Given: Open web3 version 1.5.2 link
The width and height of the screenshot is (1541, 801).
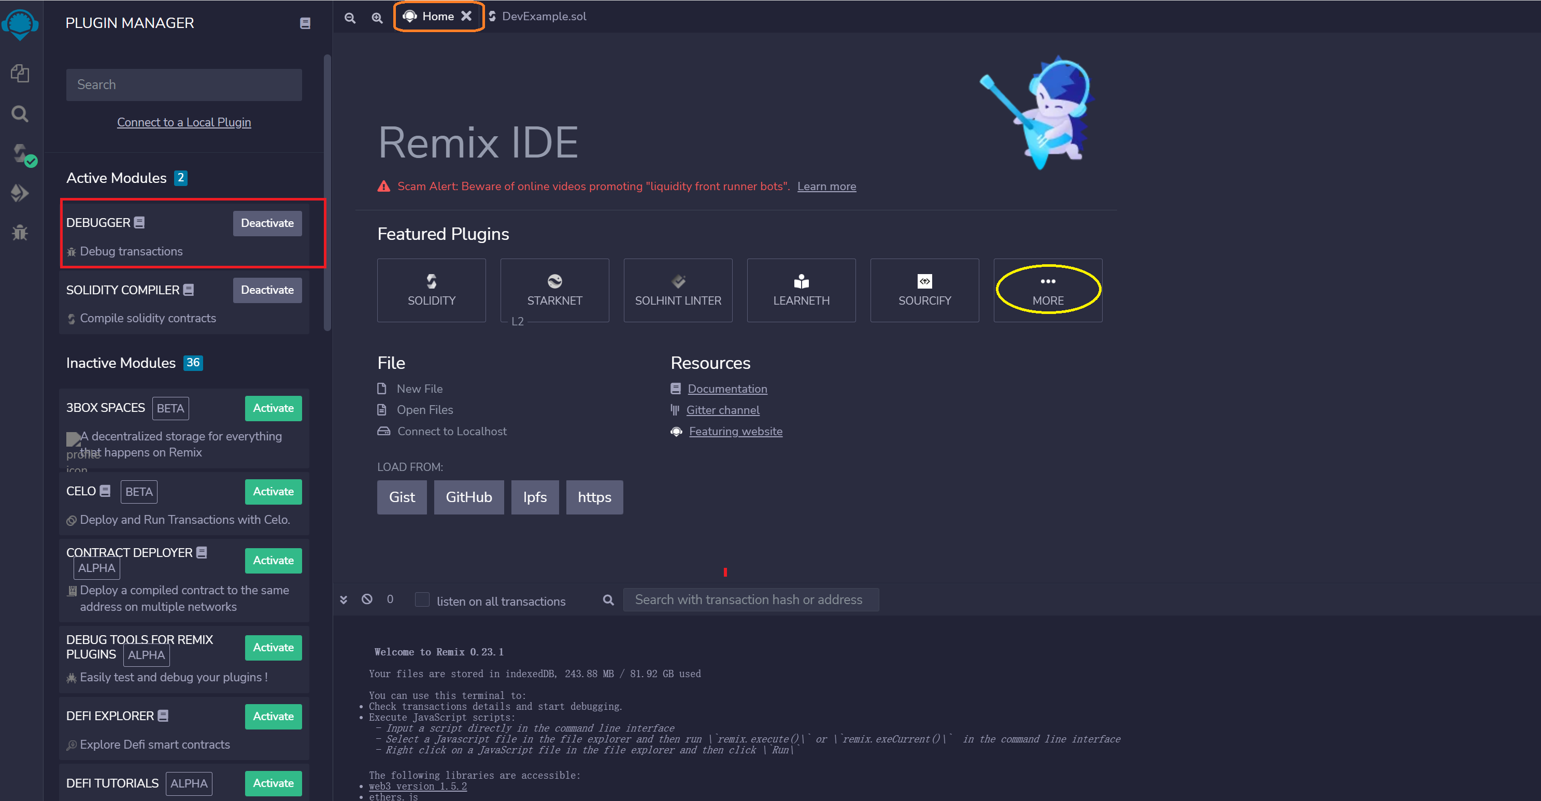Looking at the screenshot, I should tap(418, 786).
